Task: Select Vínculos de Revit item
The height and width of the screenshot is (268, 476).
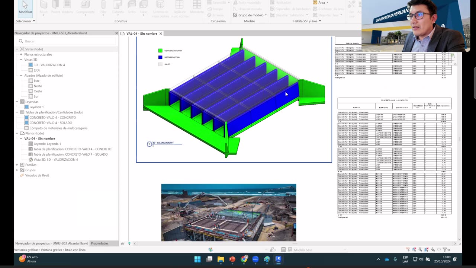Action: (x=37, y=175)
